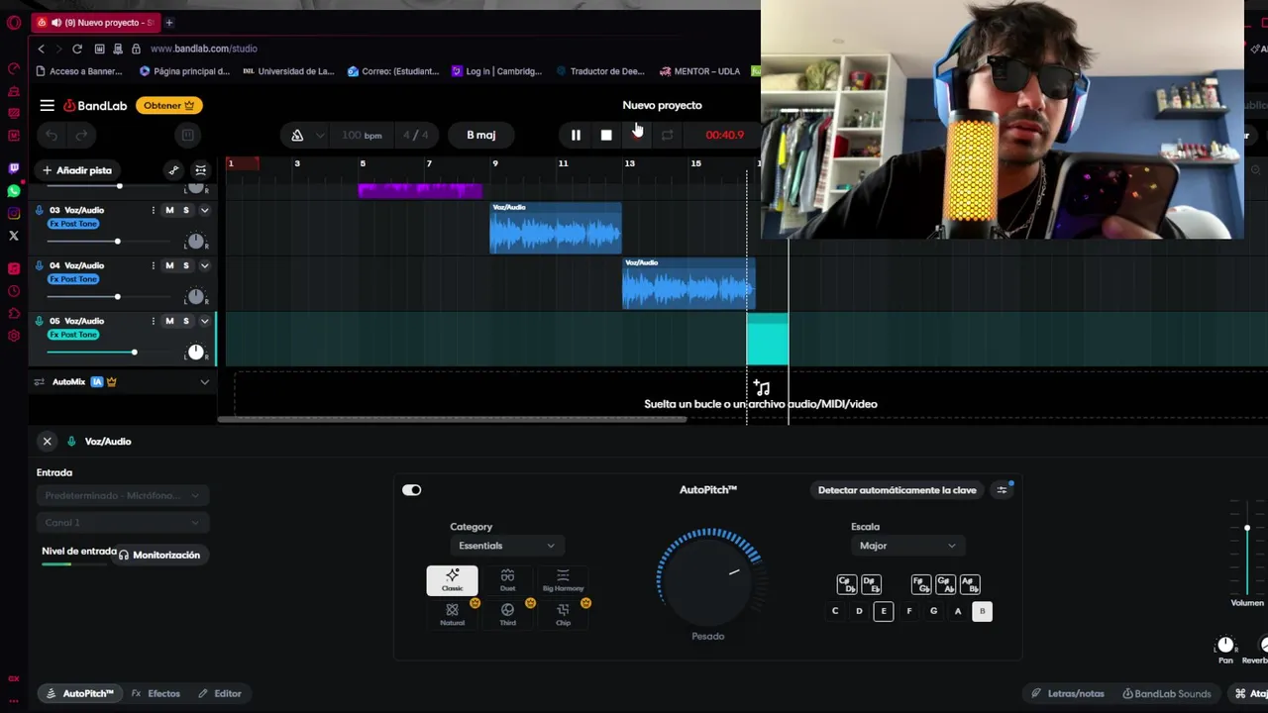Screen dimensions: 1268x713
Task: Close the Voz/Audio bottom panel
Action: [x=47, y=442]
